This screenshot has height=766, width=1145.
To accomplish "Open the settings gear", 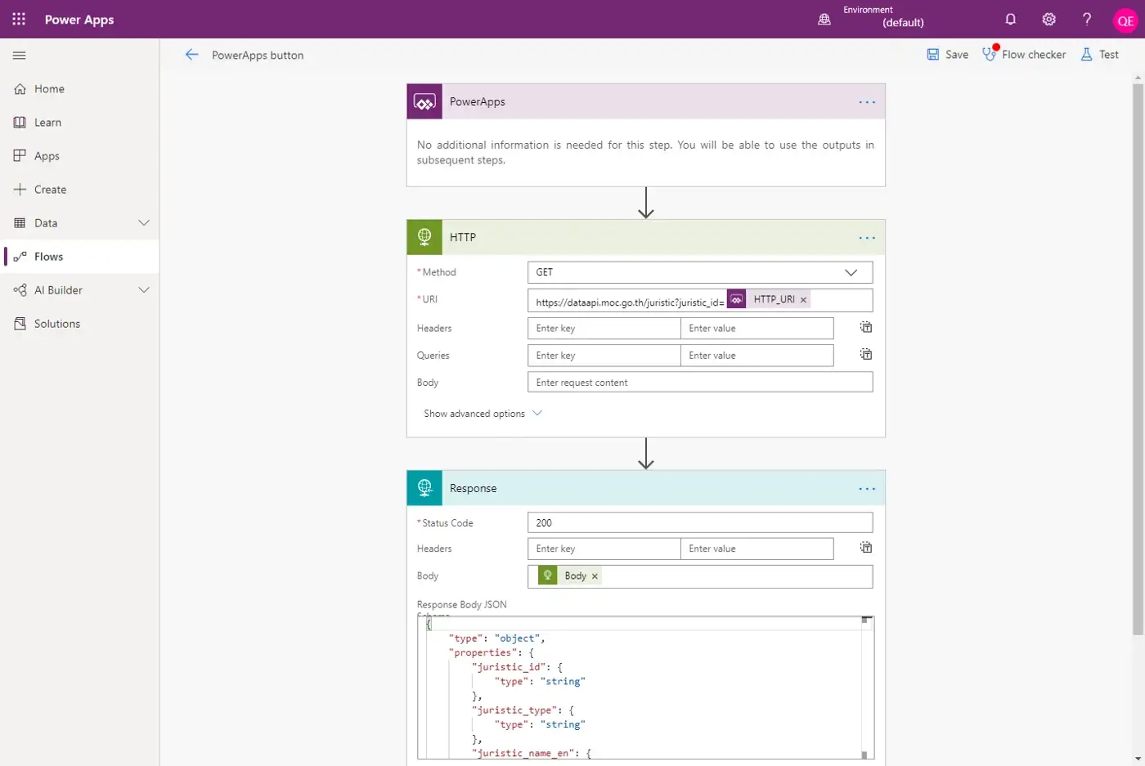I will [1049, 19].
